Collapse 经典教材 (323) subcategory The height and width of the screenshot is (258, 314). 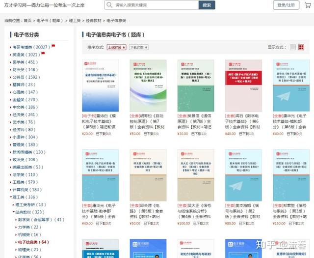[x=30, y=212]
